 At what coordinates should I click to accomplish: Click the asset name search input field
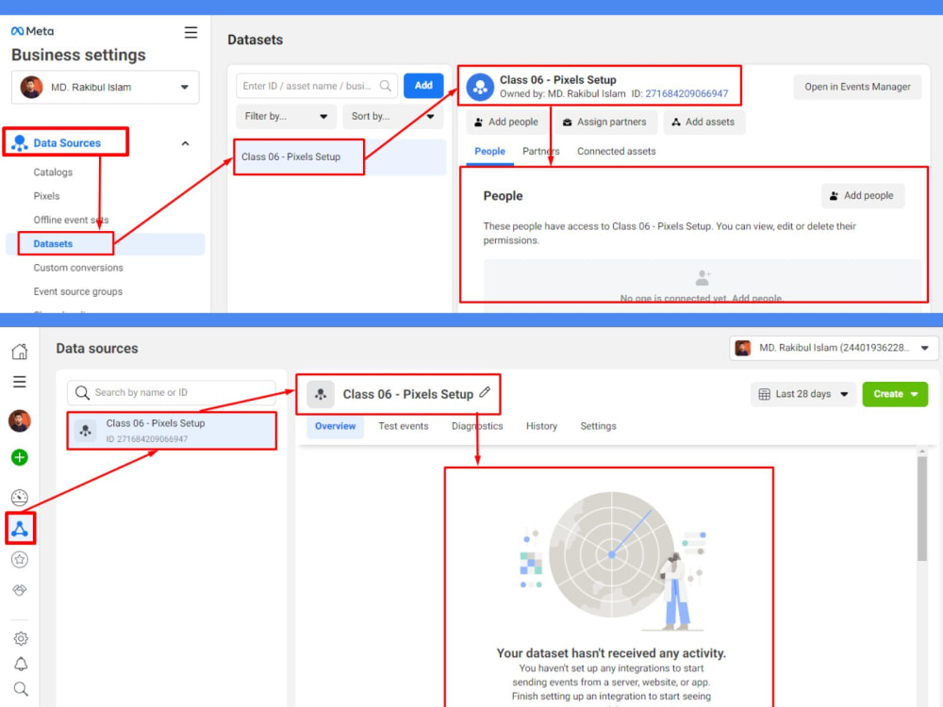[x=311, y=85]
